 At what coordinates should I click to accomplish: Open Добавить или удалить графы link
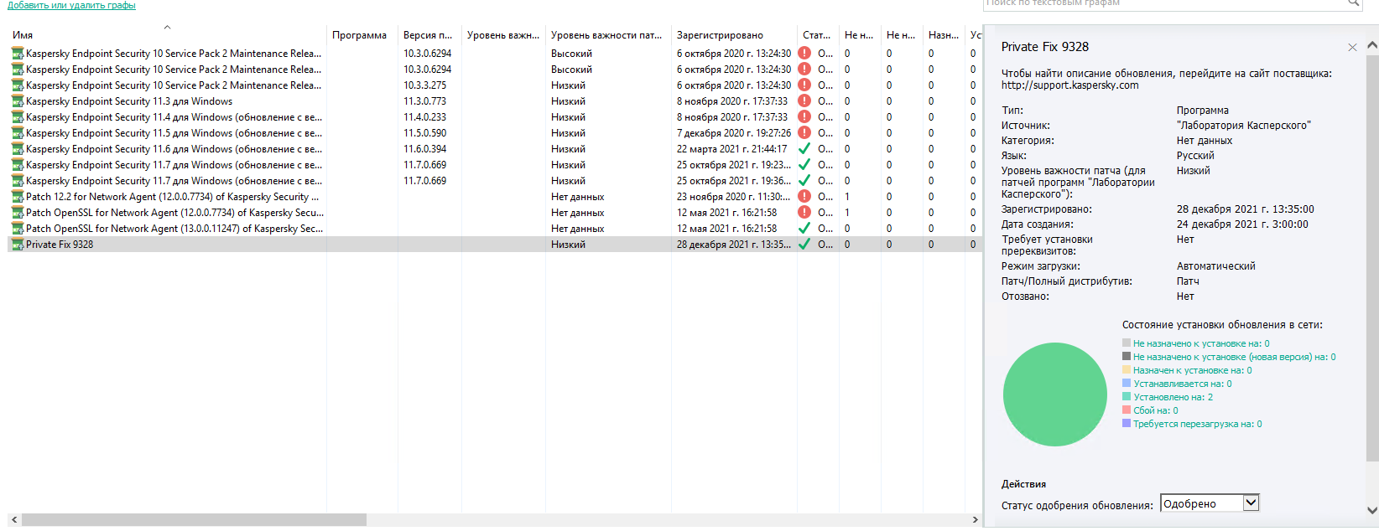pos(71,5)
